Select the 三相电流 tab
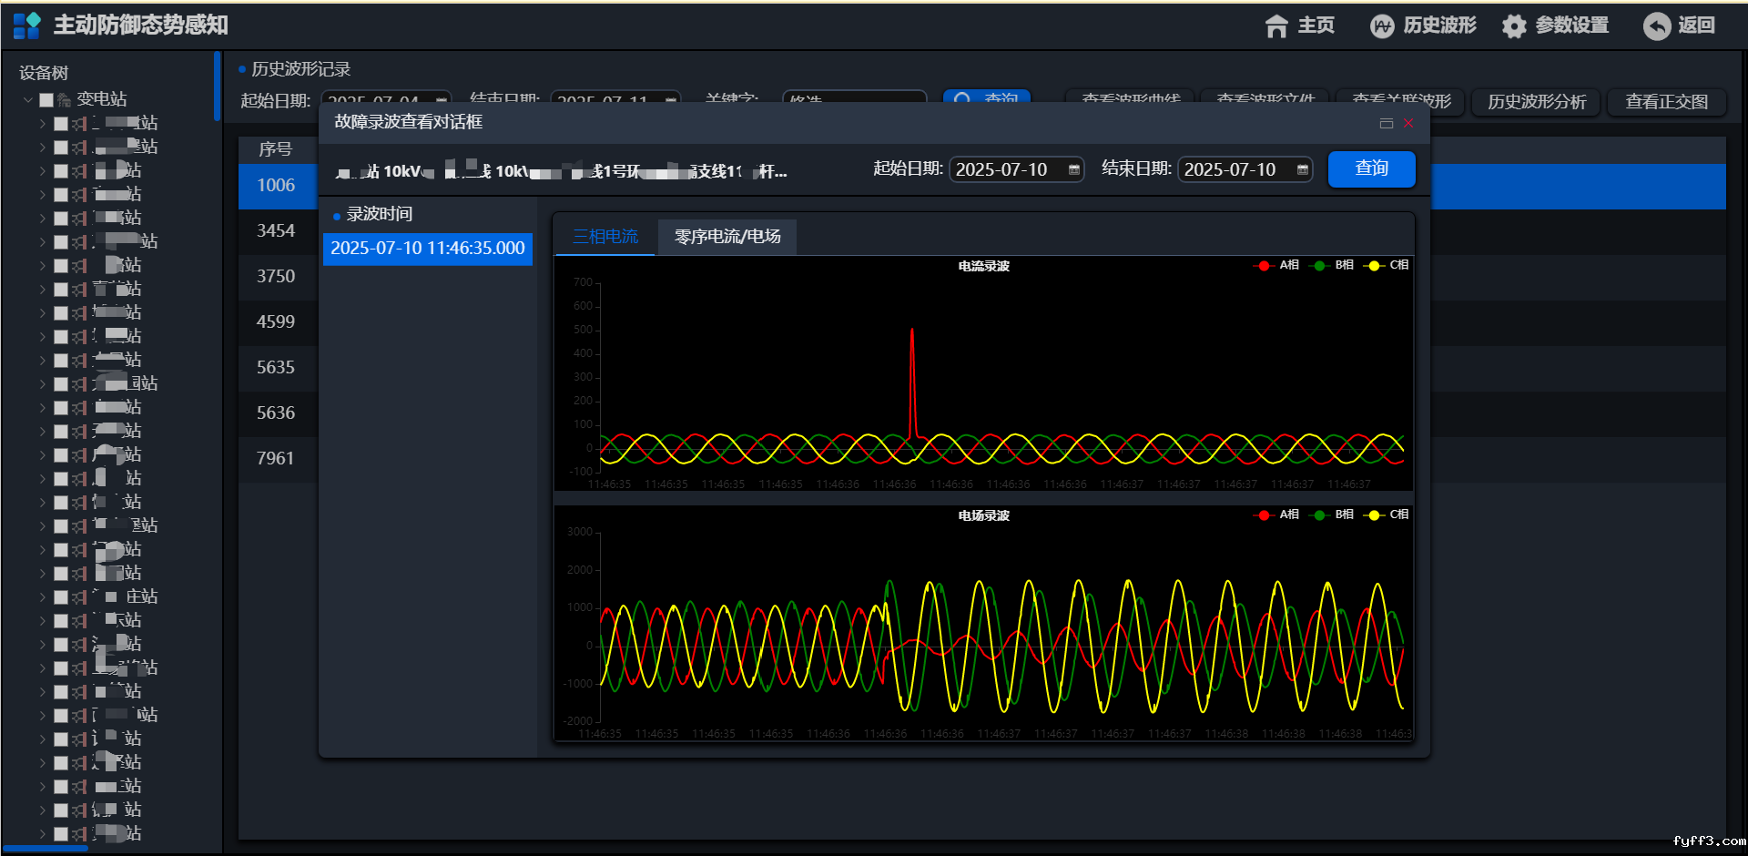The width and height of the screenshot is (1748, 856). coord(605,237)
